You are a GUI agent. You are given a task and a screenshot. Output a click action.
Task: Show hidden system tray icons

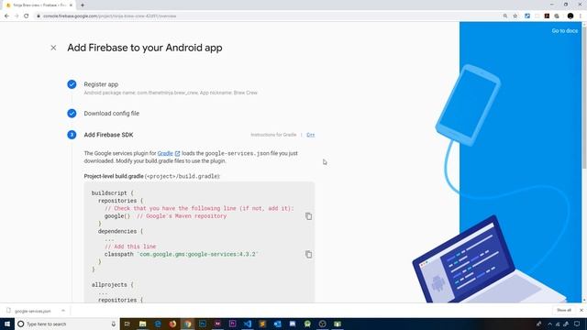549,324
